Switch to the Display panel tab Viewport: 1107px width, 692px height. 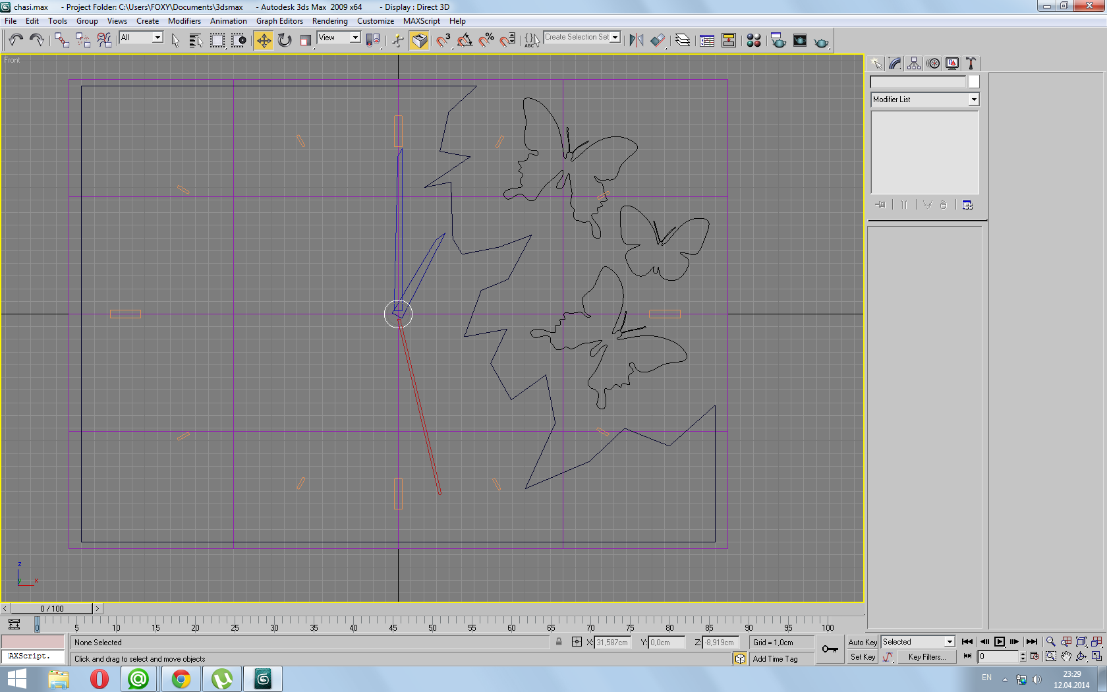point(952,63)
